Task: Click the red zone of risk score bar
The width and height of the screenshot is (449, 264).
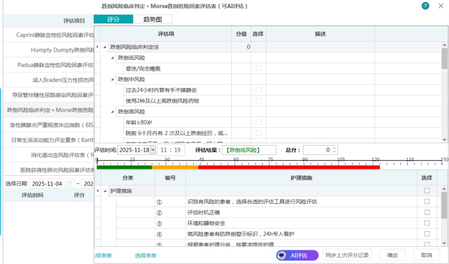Action: (x=288, y=167)
